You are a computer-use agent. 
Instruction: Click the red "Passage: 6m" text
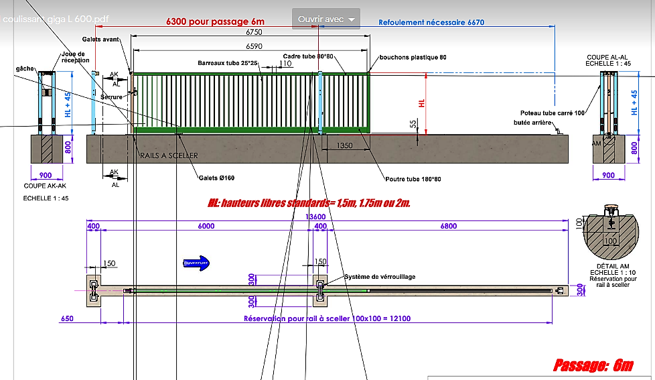[593, 365]
